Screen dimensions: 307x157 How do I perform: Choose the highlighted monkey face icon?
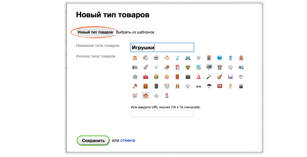tap(146, 96)
